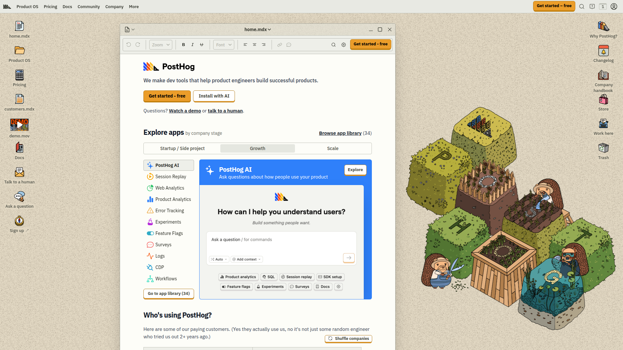This screenshot has width=623, height=350.
Task: Open the Add context dropdown
Action: (246, 259)
